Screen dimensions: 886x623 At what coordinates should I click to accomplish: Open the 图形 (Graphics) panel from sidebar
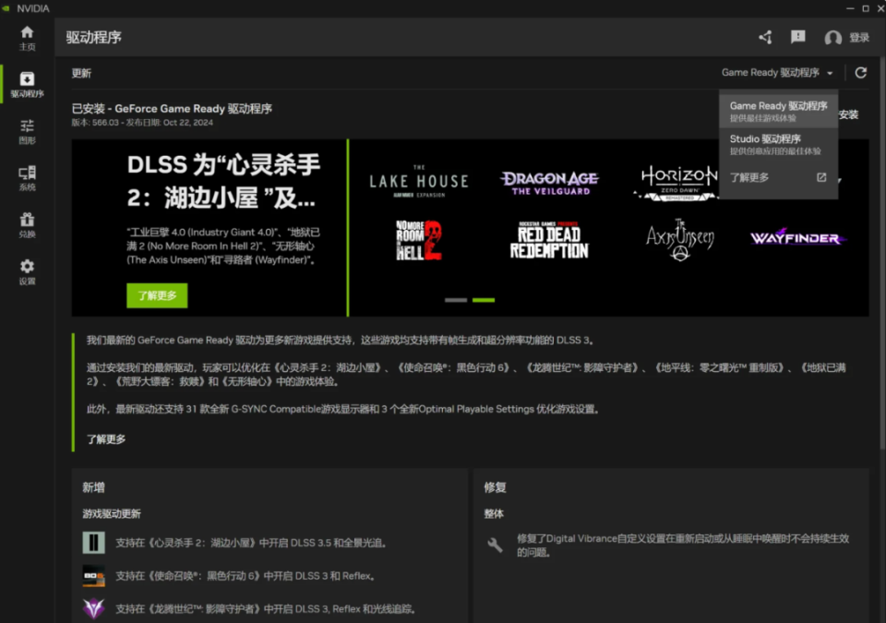tap(27, 130)
